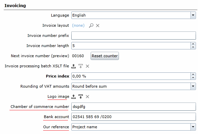
Task: Click the Invoice number prefix label
Action: tap(48, 36)
